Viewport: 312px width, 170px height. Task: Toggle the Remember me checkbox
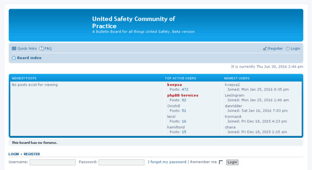[221, 162]
